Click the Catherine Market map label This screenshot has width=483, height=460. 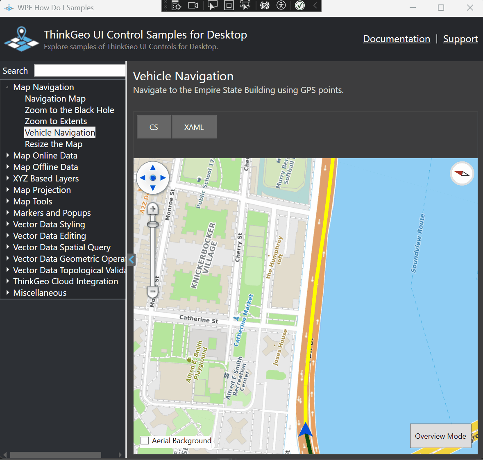(243, 320)
